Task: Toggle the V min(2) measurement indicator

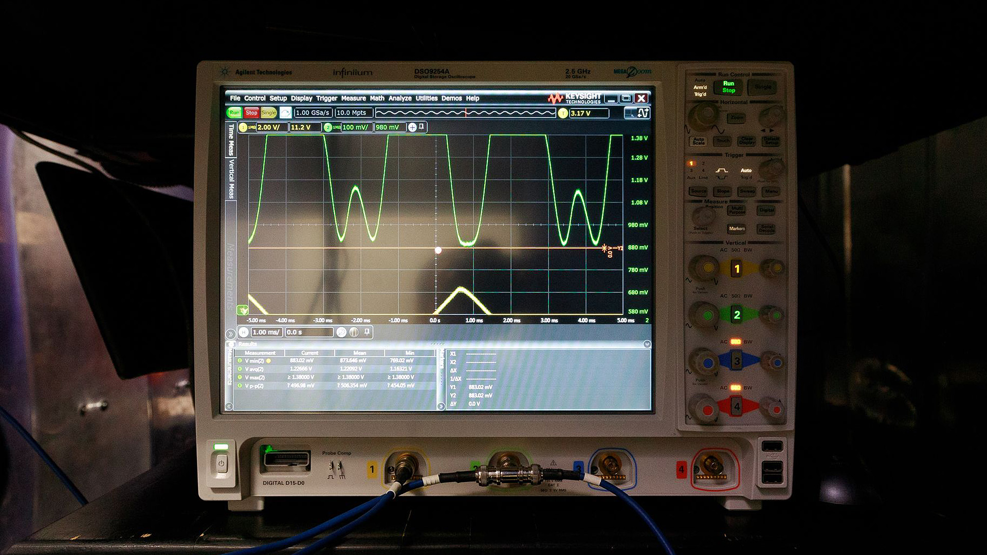Action: coord(240,361)
